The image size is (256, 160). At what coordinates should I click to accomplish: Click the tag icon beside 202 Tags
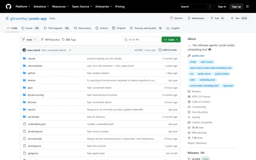pos(63,40)
